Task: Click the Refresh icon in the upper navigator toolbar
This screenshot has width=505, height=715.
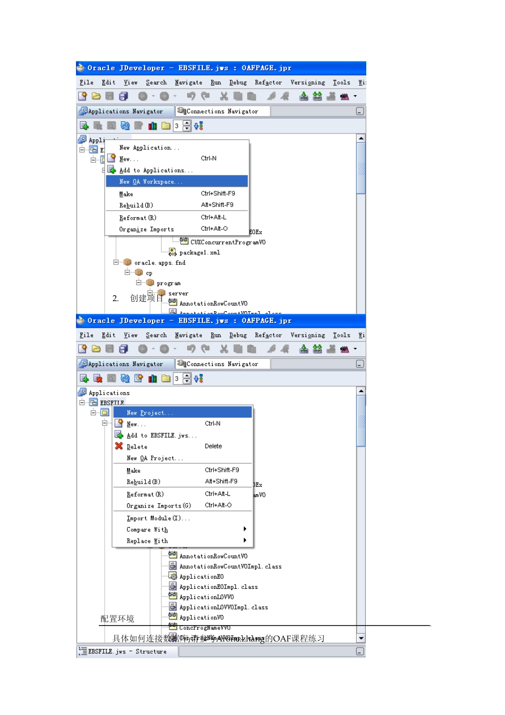Action: [x=125, y=126]
